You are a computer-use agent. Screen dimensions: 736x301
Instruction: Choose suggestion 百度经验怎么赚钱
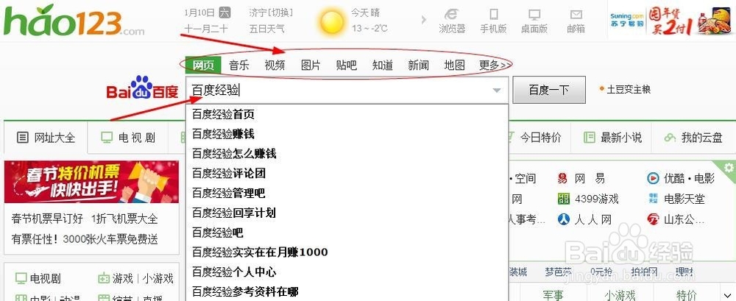point(347,154)
